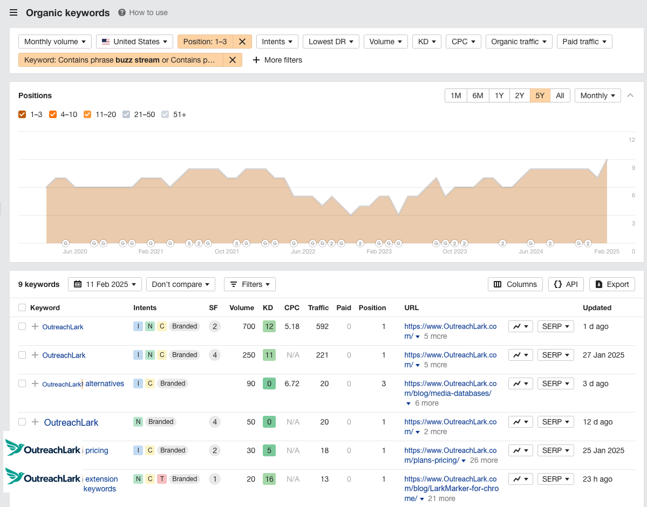Toggle the 1–3 positions checkbox

click(x=22, y=114)
